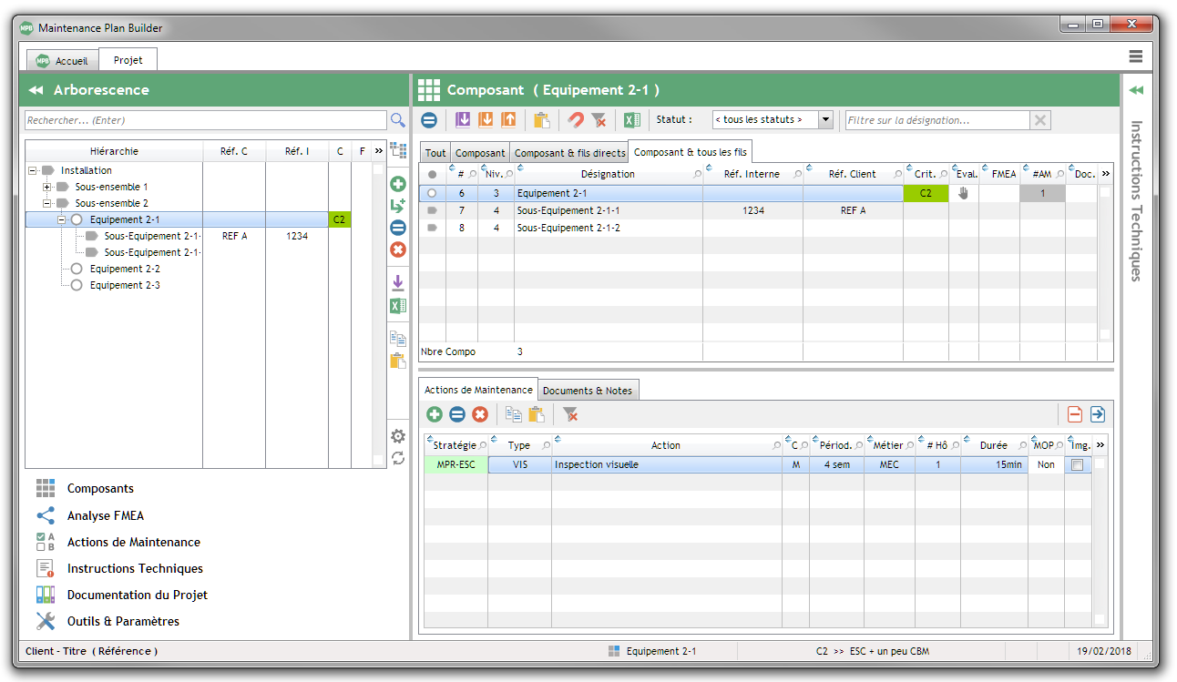Click the red magnet icon
The height and width of the screenshot is (682, 1177).
tap(576, 119)
